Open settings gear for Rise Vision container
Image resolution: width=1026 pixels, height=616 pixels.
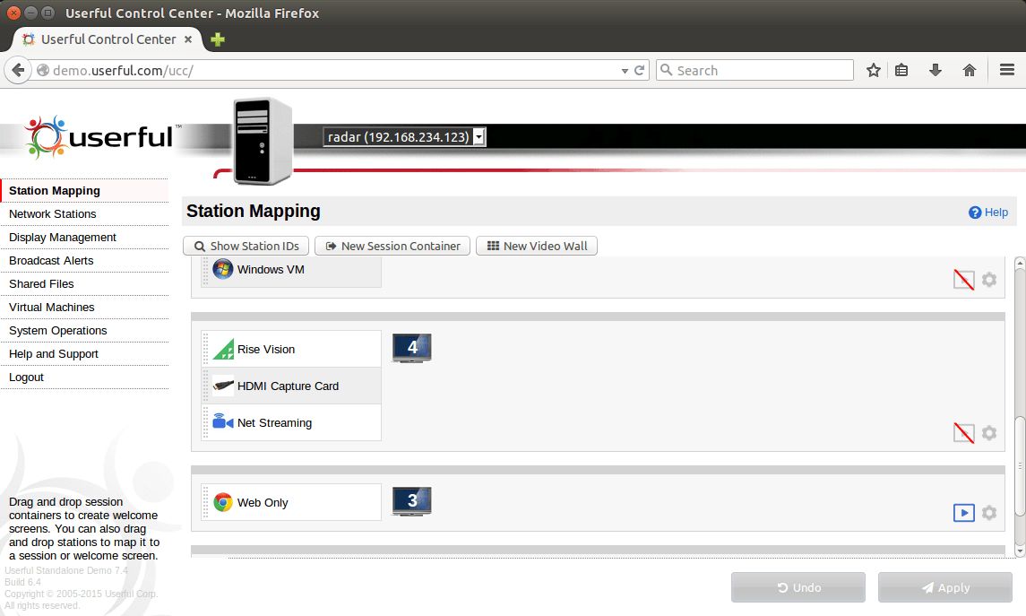988,433
